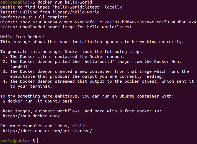Click the https://hub.docker.com/ link
This screenshot has width=197, height=144.
pyautogui.click(x=31, y=116)
